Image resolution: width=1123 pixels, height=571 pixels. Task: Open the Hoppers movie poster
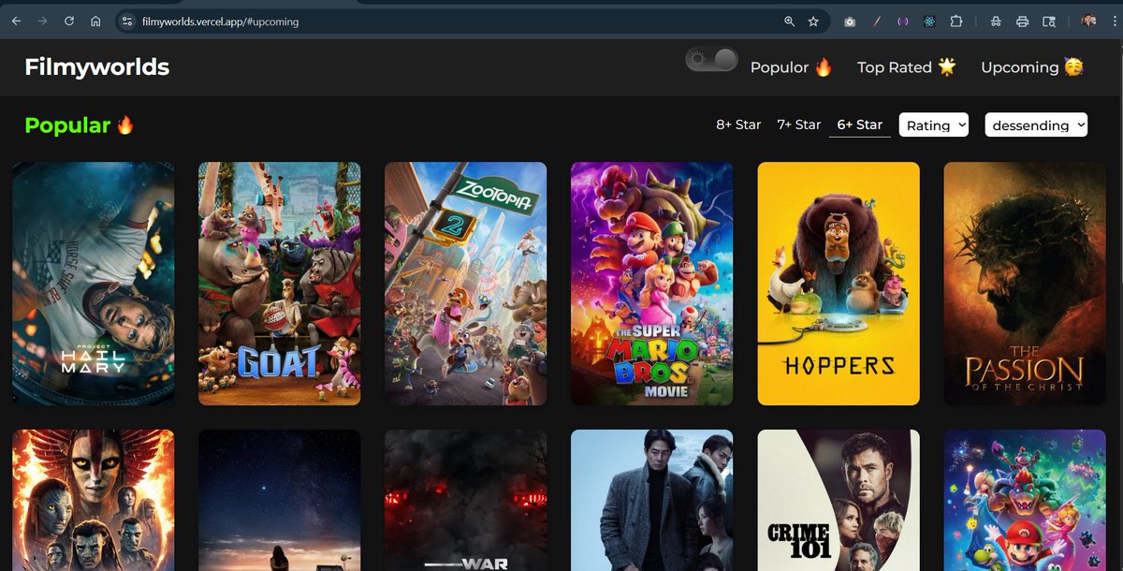pos(839,284)
